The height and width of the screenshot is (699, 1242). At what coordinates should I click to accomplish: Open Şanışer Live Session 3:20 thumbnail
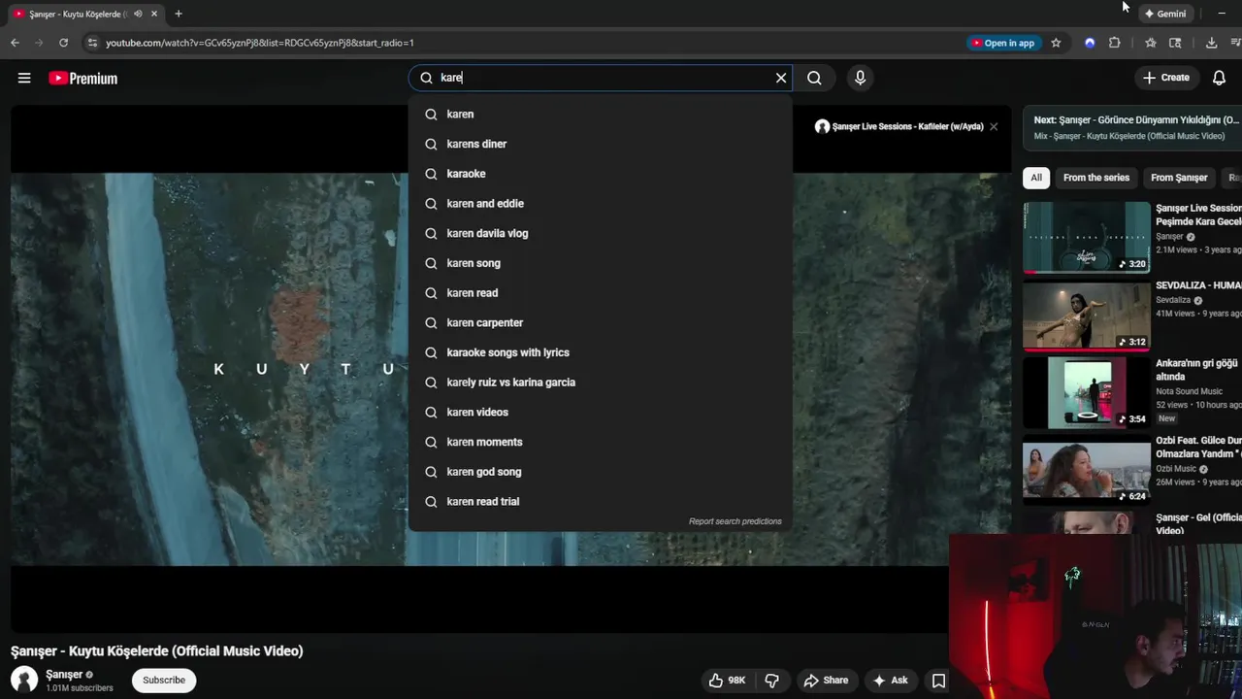coord(1087,237)
